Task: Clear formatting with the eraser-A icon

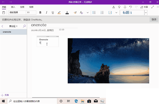Action: tap(81, 13)
